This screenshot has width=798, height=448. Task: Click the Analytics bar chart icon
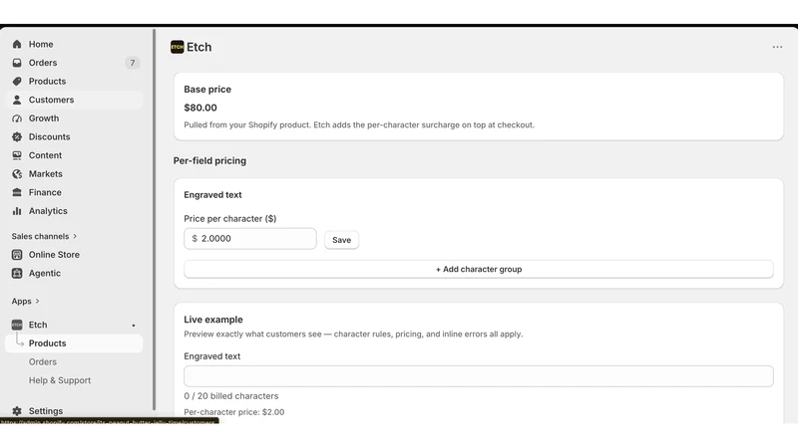coord(17,211)
